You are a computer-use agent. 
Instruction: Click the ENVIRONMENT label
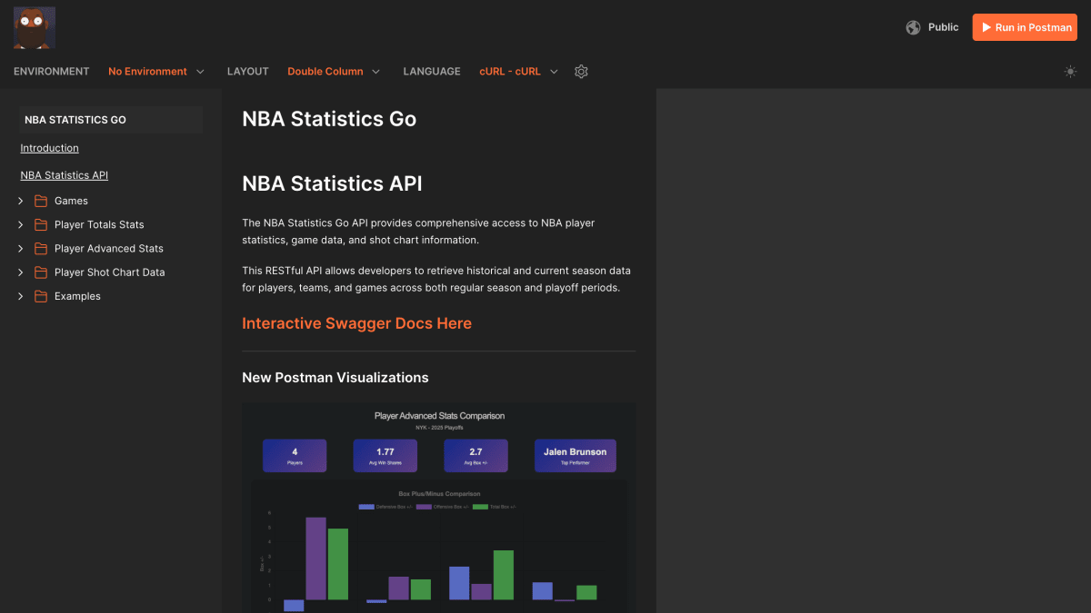(x=52, y=72)
